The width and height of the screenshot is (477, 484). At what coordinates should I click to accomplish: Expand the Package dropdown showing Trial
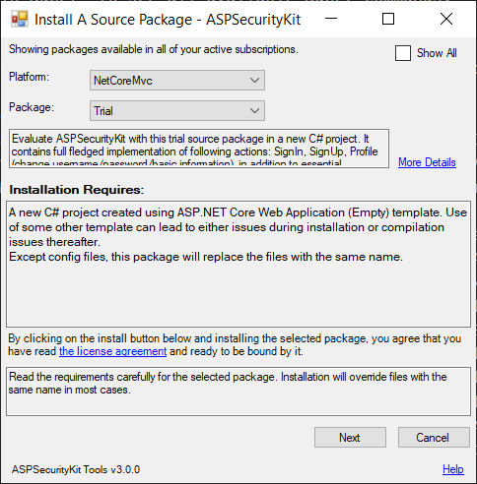pyautogui.click(x=177, y=111)
